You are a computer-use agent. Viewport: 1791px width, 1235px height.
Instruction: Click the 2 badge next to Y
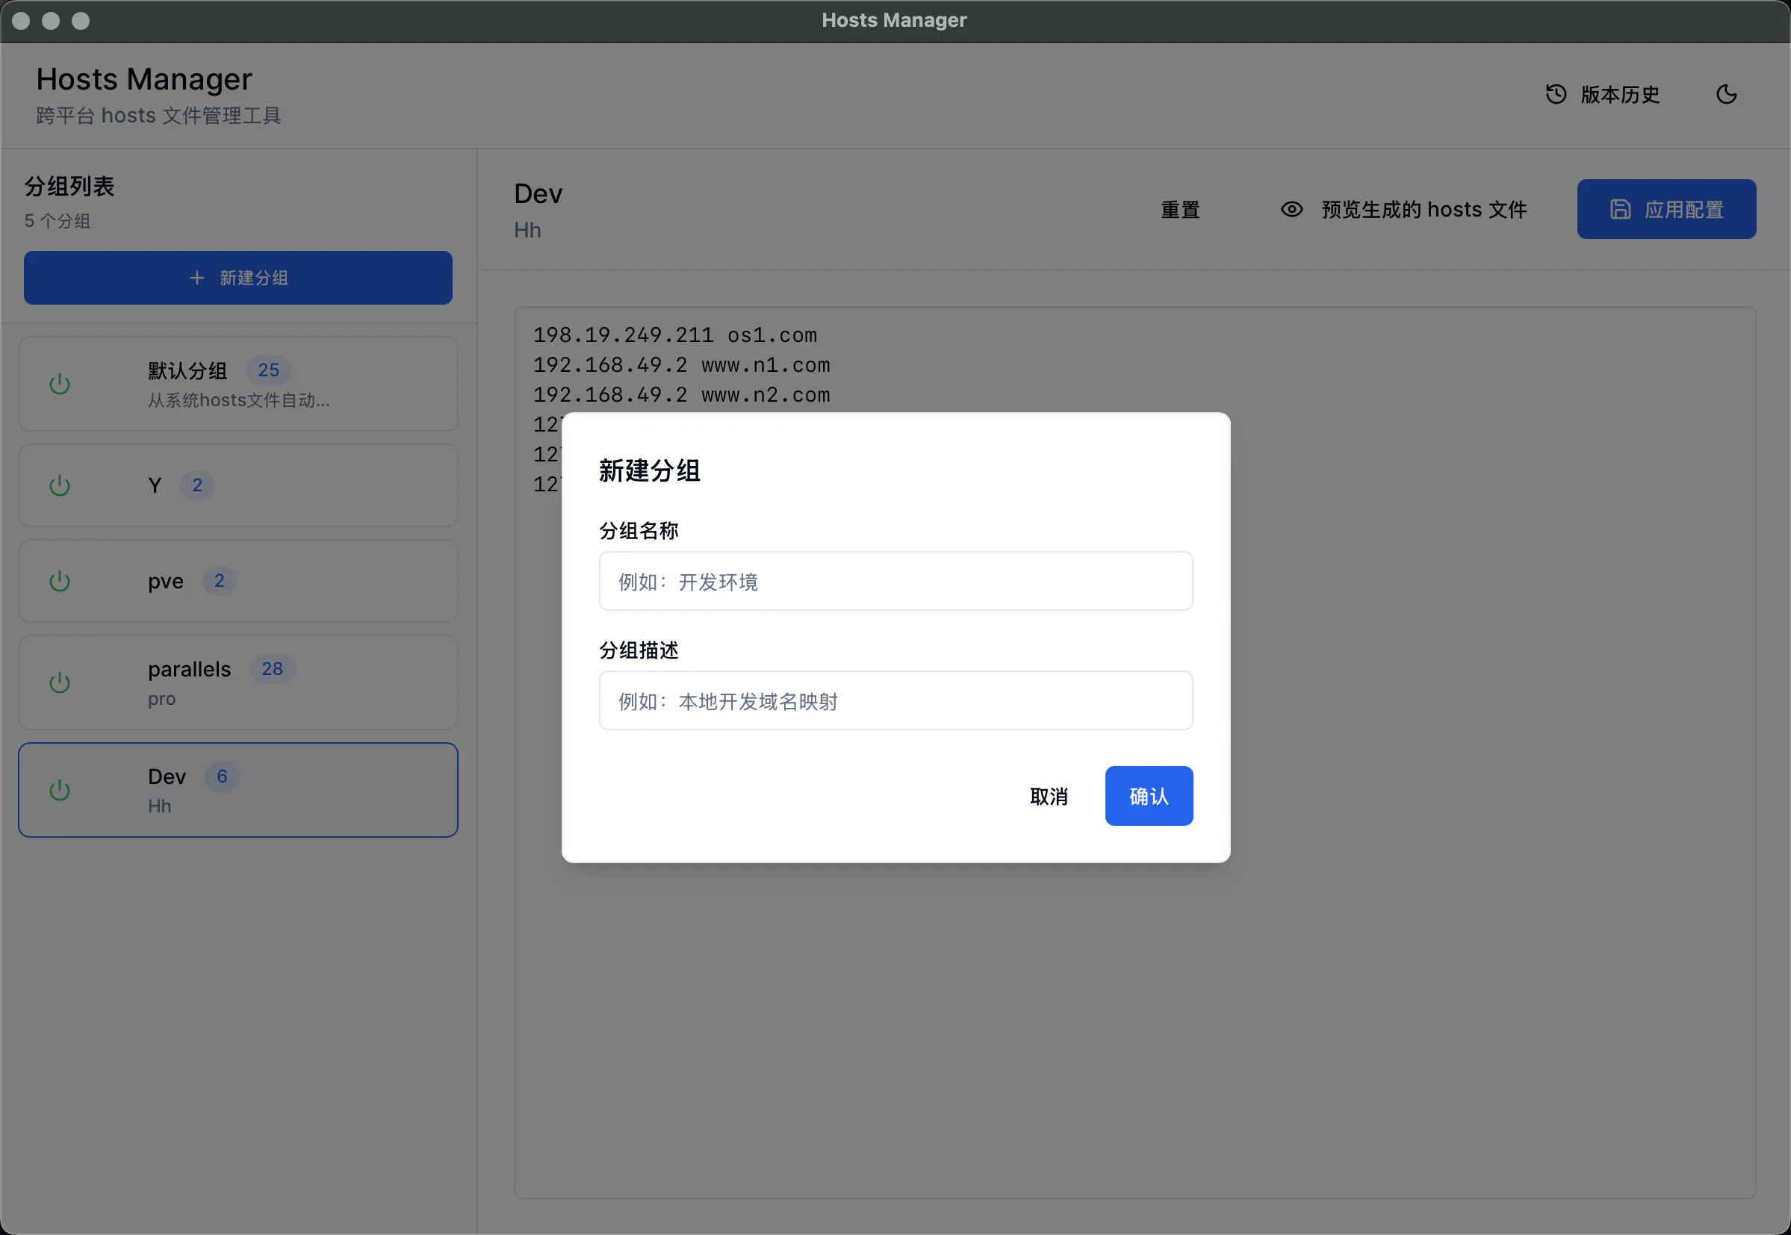point(197,485)
